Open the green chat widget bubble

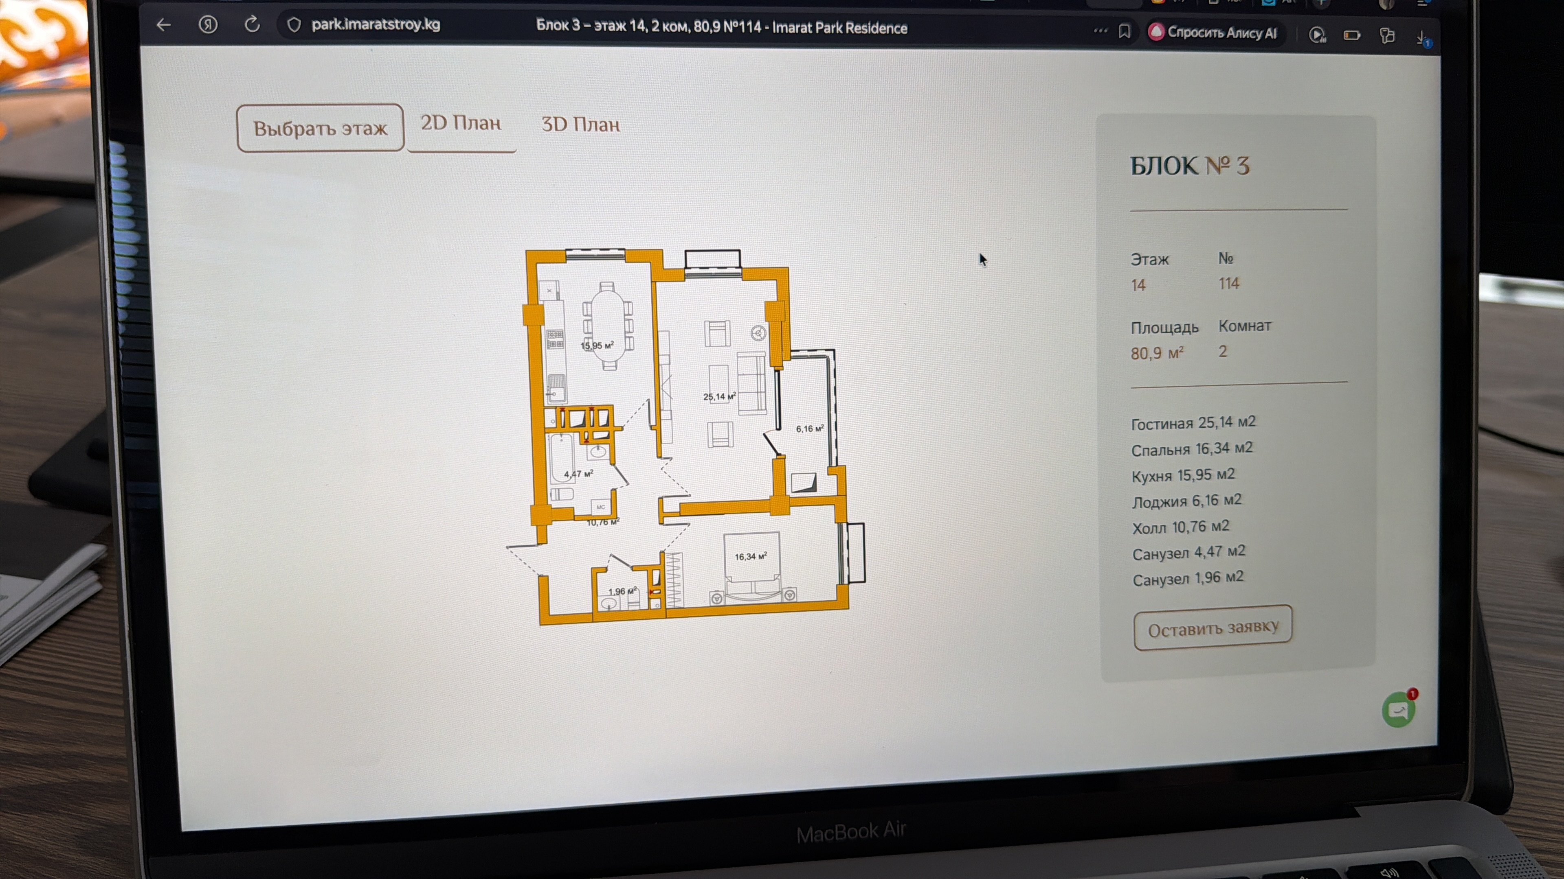click(1398, 709)
